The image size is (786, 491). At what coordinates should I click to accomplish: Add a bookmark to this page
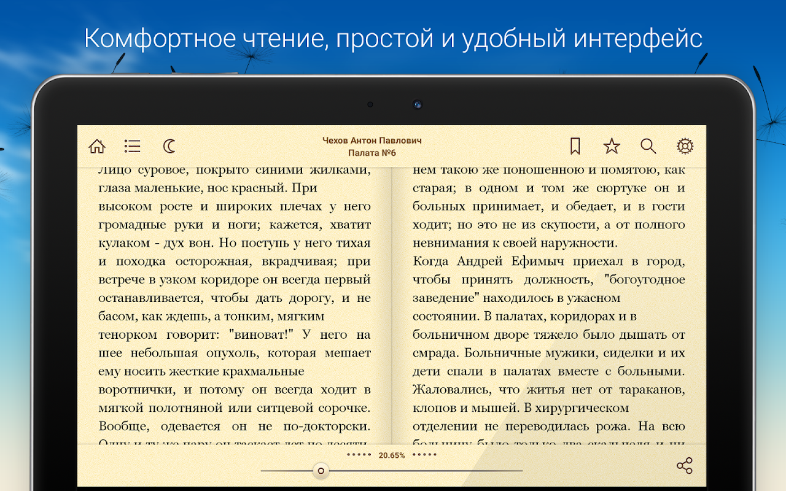pos(575,146)
